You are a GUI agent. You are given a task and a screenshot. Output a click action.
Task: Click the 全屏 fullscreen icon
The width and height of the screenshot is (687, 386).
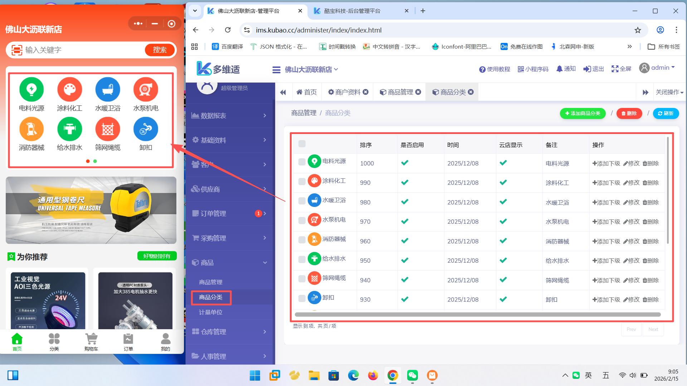[615, 69]
